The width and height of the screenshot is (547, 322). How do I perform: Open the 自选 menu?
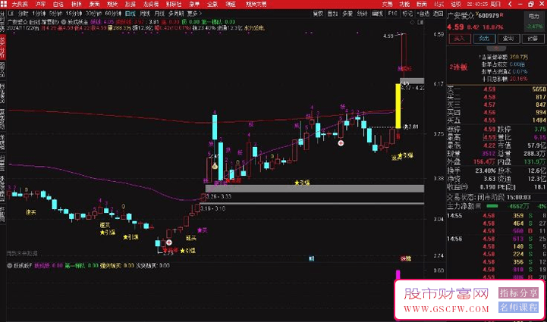coord(58,5)
